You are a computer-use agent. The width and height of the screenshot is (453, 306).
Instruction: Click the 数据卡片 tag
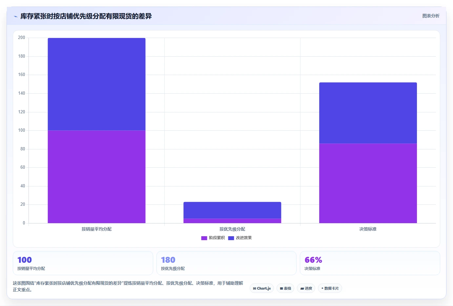click(x=330, y=288)
